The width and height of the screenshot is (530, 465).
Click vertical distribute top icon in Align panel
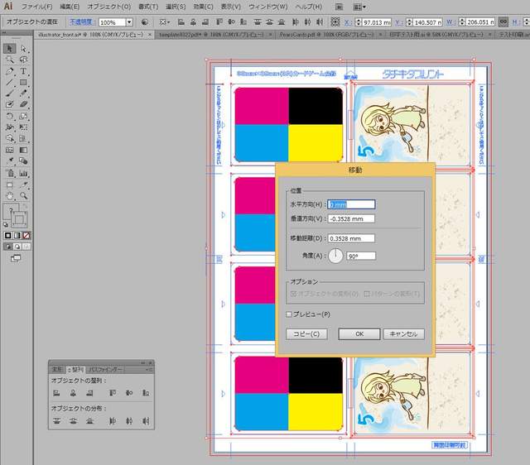click(58, 421)
